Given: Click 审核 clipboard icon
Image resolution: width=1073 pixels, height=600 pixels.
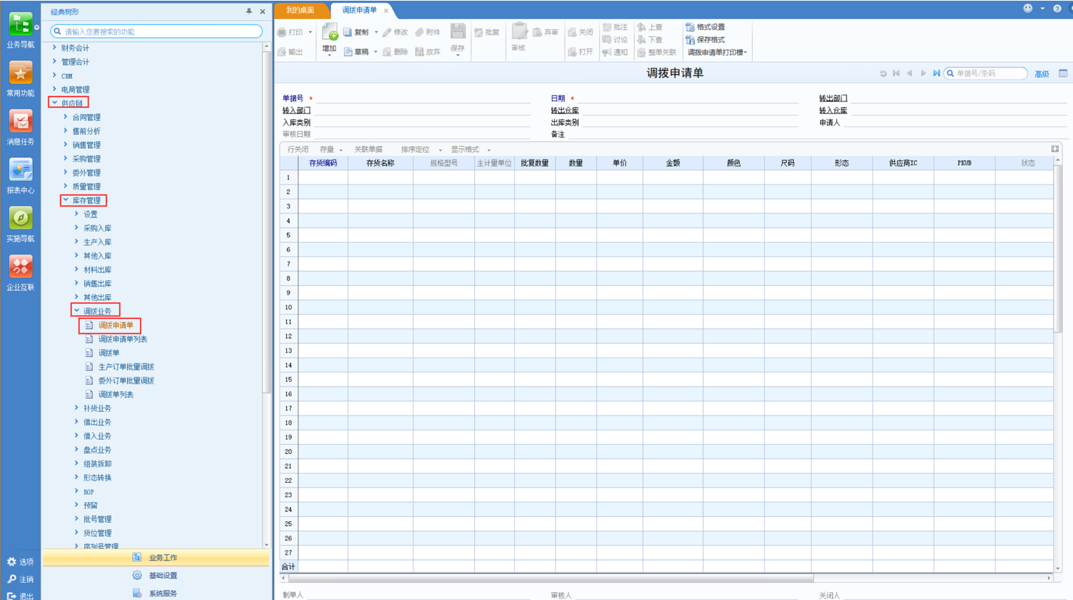Looking at the screenshot, I should point(519,31).
